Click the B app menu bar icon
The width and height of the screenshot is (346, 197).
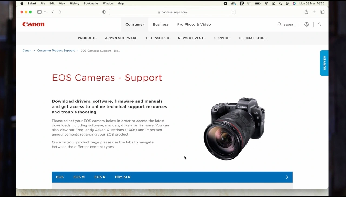point(242,4)
